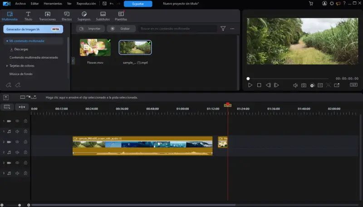Adjust preview volume speaker icon
The height and width of the screenshot is (207, 363).
tap(295, 85)
